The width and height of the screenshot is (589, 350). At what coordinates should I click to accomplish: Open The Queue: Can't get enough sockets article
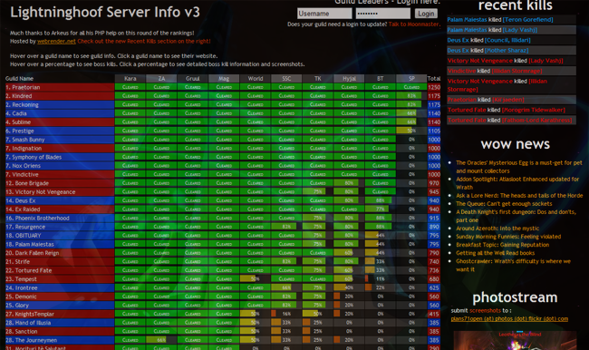coord(504,204)
